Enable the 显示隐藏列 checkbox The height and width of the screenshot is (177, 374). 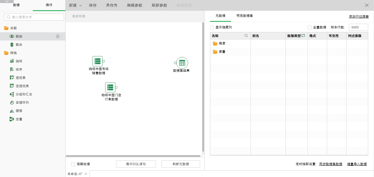212,28
